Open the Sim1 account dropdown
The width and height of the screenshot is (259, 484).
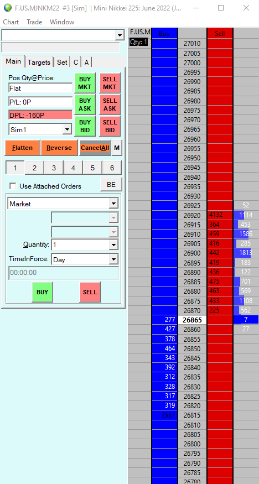pyautogui.click(x=67, y=129)
